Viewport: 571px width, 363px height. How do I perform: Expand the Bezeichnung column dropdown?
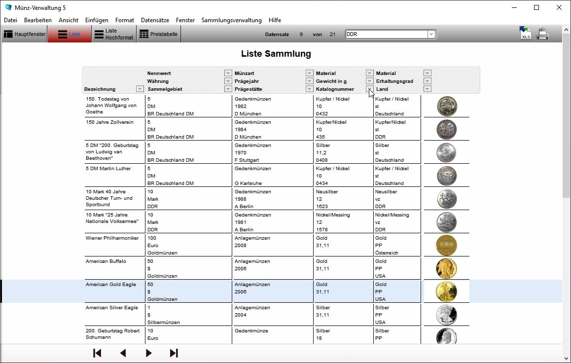(140, 89)
